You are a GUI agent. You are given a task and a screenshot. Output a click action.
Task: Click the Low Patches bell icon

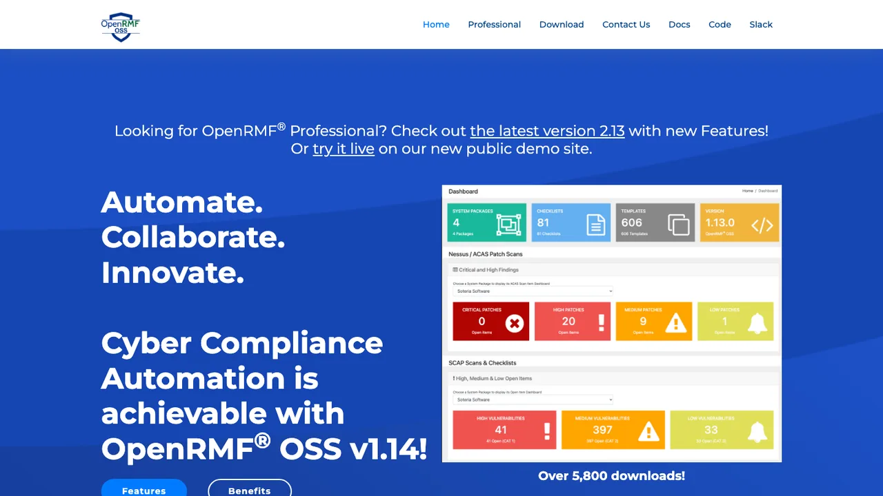(757, 322)
